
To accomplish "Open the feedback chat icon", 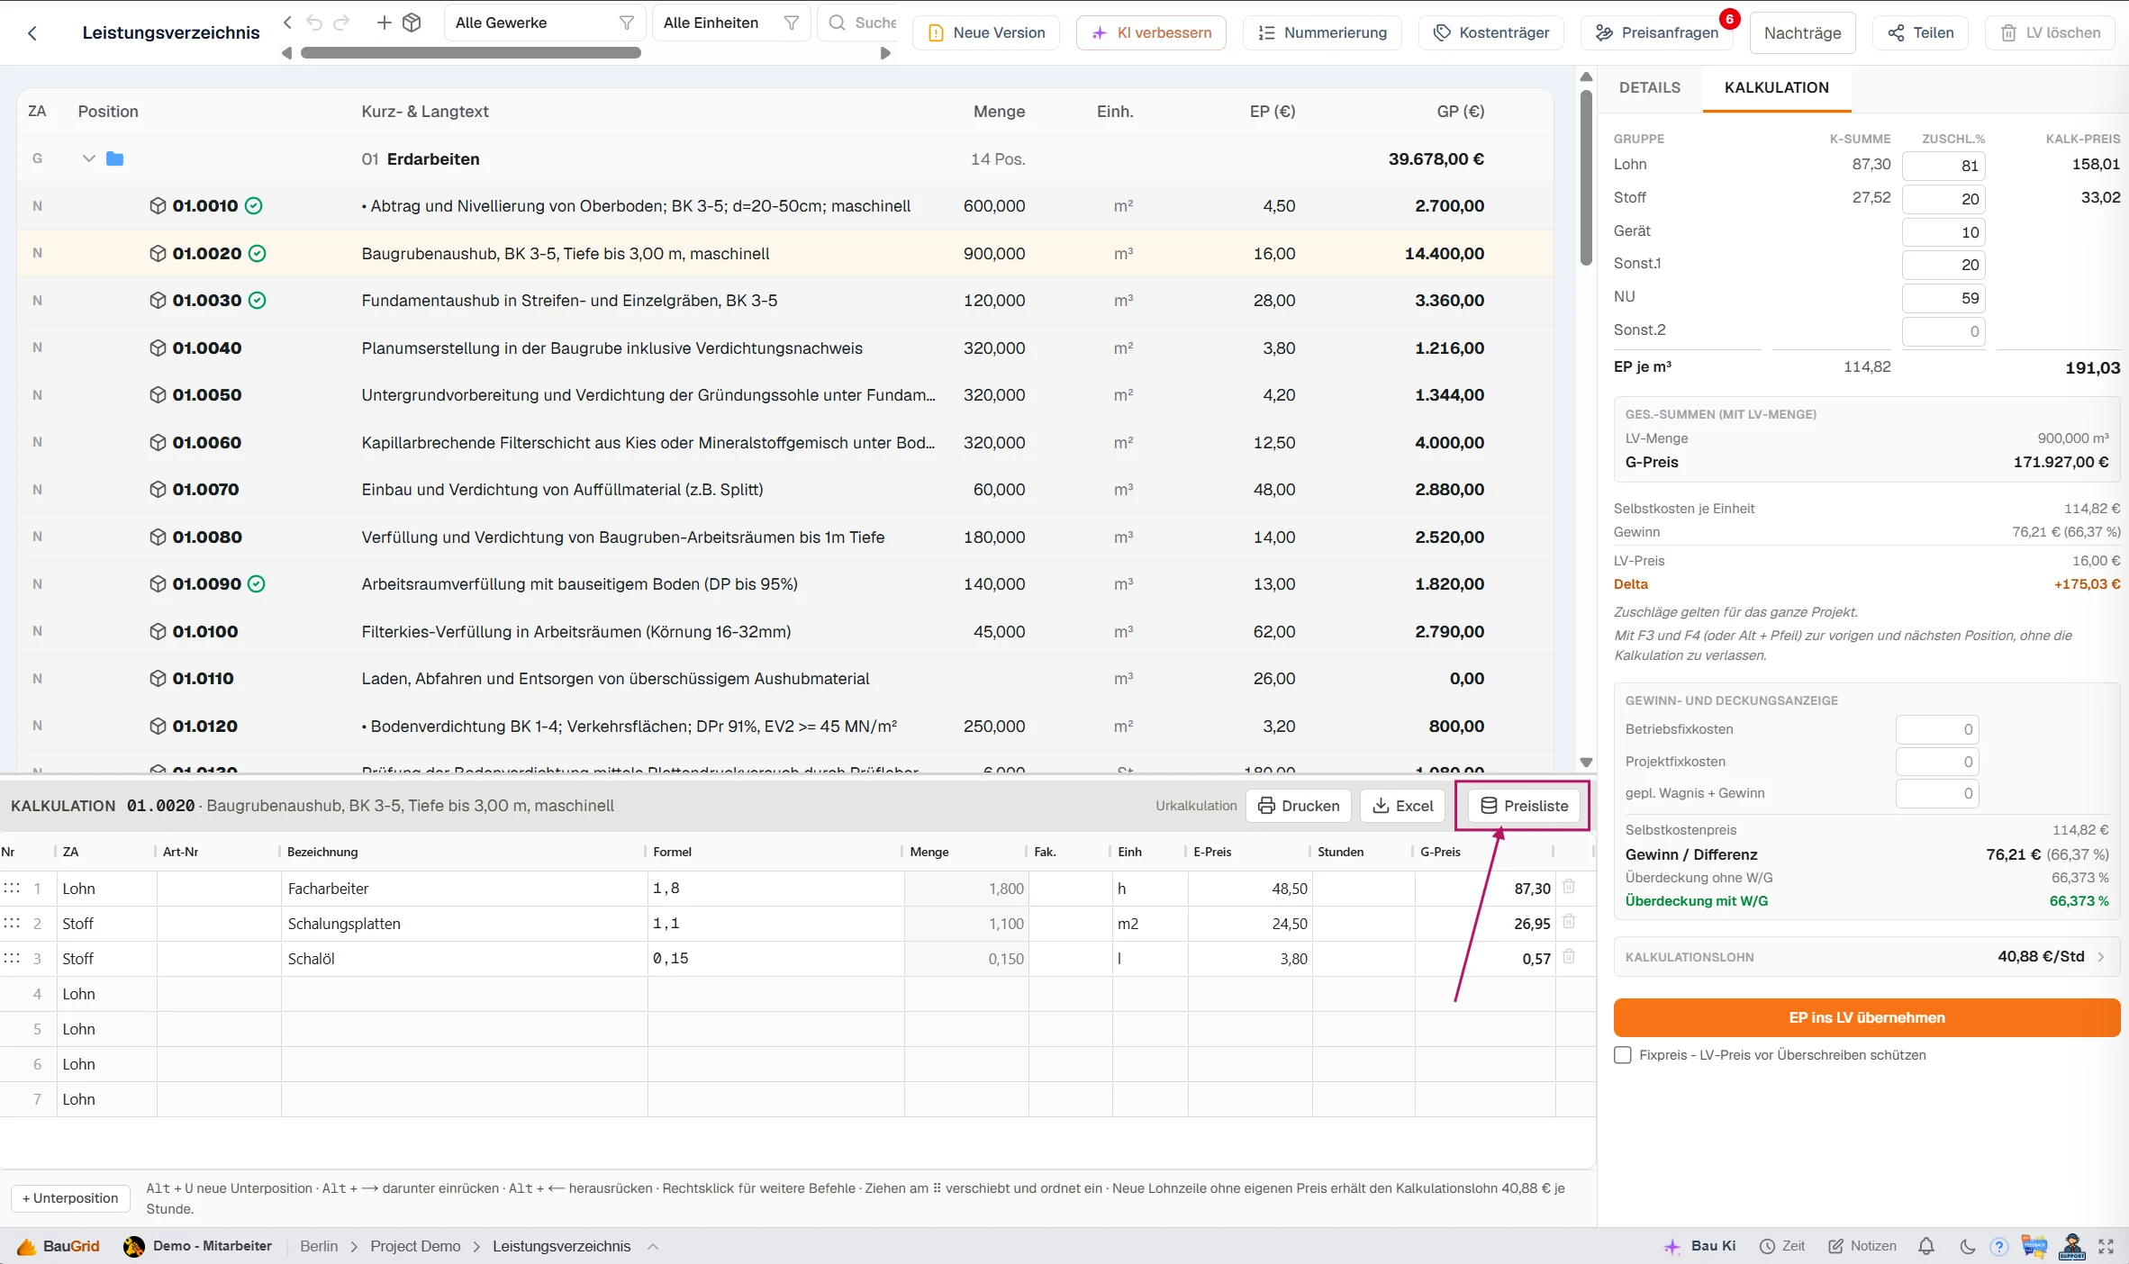I will pyautogui.click(x=2034, y=1246).
